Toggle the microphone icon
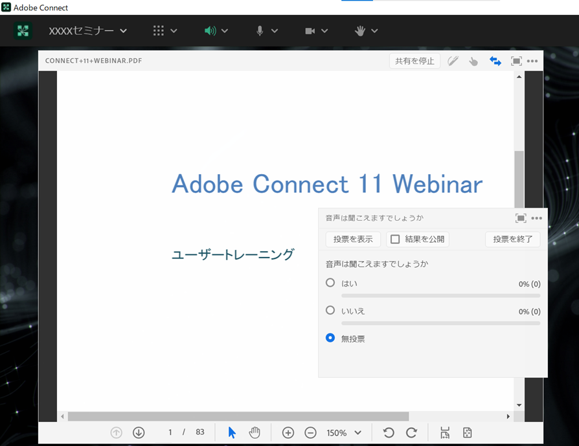Screen dimensions: 579x446 pos(260,31)
